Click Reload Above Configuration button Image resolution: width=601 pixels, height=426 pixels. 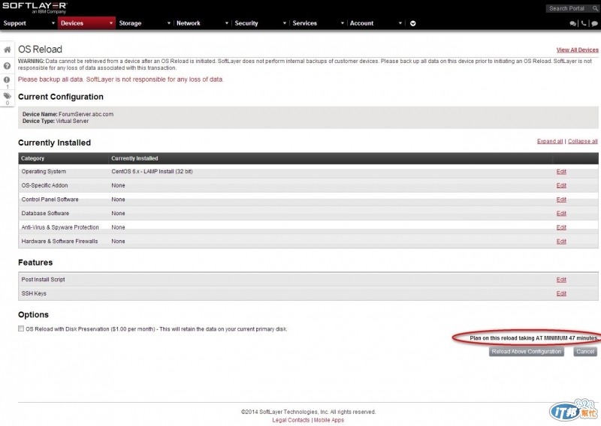(x=527, y=351)
